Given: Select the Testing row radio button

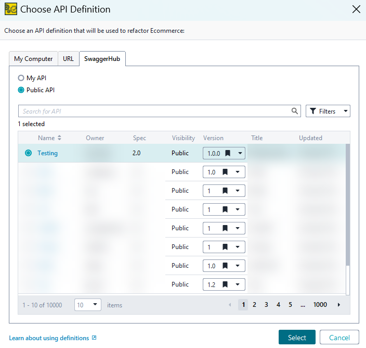Looking at the screenshot, I should click(x=28, y=153).
